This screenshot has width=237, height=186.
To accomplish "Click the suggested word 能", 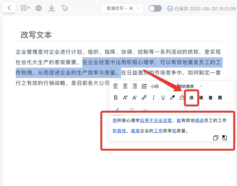I will tap(179, 120).
